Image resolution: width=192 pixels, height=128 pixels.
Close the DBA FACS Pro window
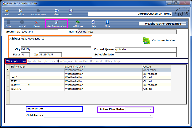pyautogui.click(x=185, y=3)
